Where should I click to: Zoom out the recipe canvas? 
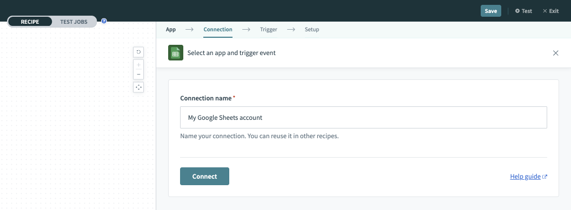pyautogui.click(x=138, y=74)
